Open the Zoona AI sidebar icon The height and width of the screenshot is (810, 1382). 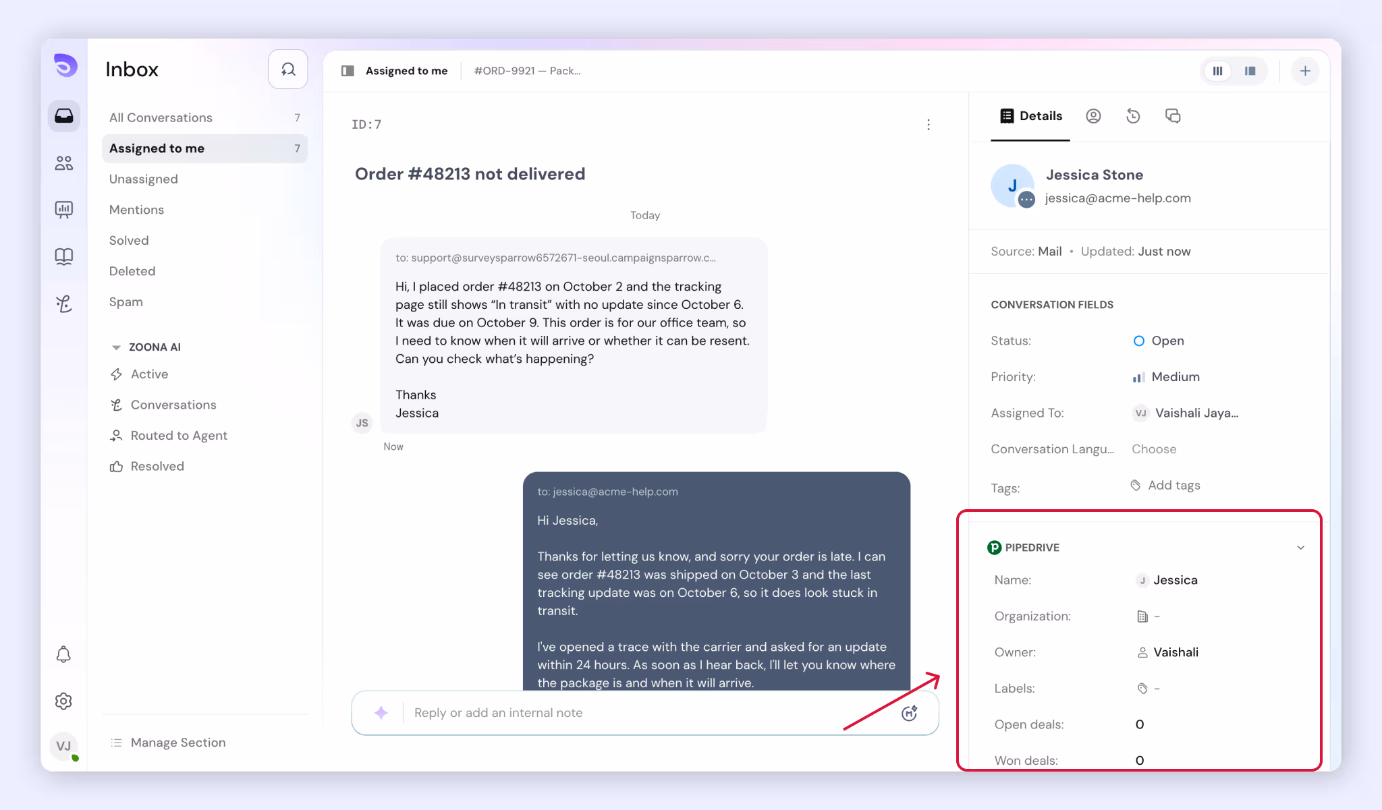pos(64,304)
